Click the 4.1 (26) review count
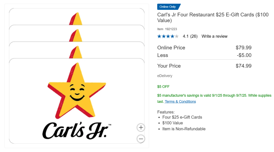 (x=190, y=36)
